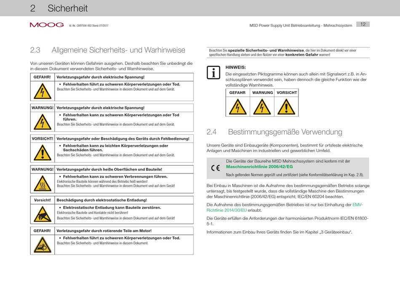
Task: Click heading '2.3 Allgemeine Sicherheits- und Warhinweise'
Action: point(108,50)
